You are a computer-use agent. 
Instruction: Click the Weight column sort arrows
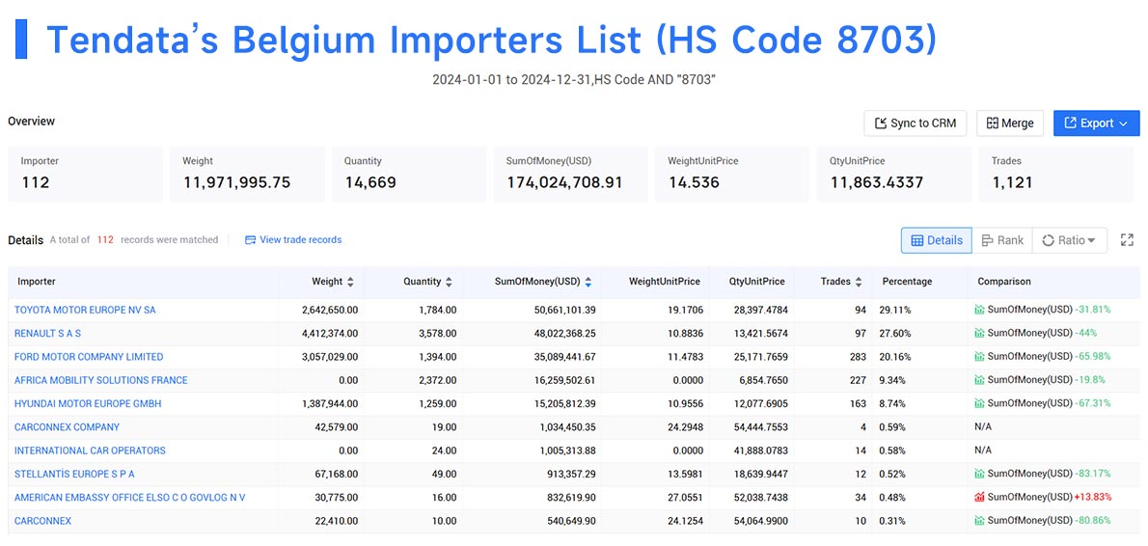(x=350, y=282)
